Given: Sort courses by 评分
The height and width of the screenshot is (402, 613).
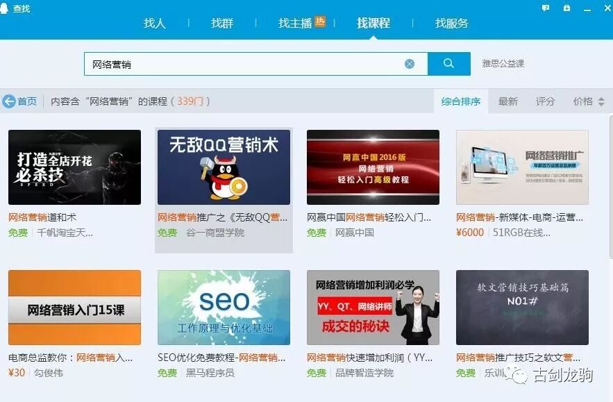Looking at the screenshot, I should [x=546, y=101].
